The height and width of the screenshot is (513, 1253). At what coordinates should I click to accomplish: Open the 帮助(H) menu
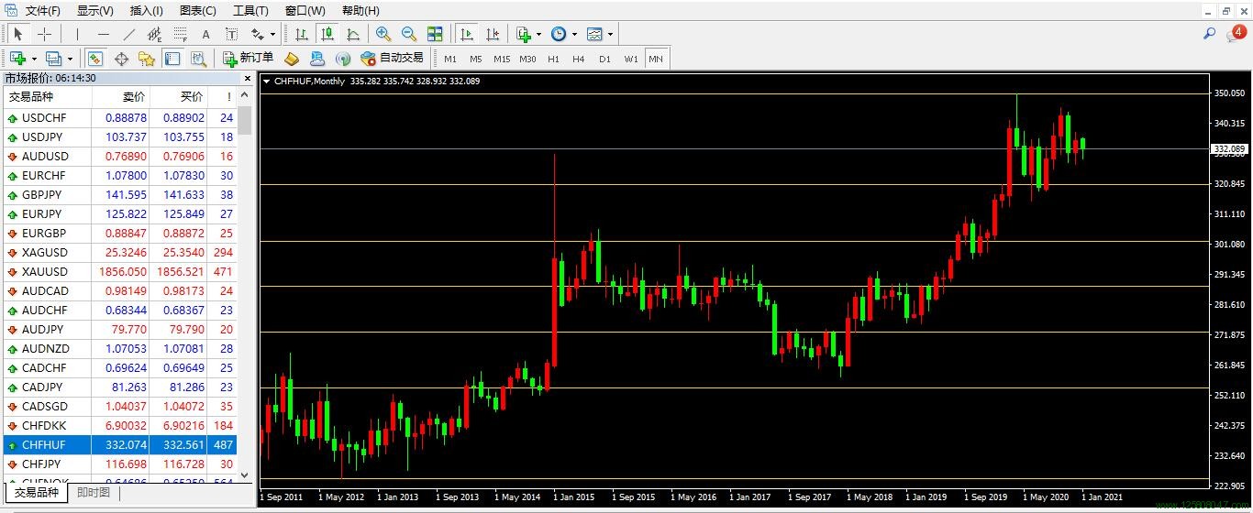point(360,11)
